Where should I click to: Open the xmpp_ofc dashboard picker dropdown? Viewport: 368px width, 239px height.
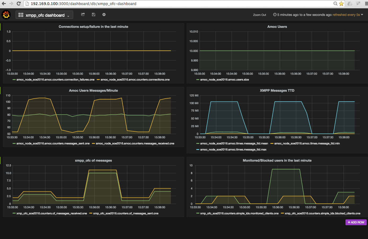tap(44, 15)
